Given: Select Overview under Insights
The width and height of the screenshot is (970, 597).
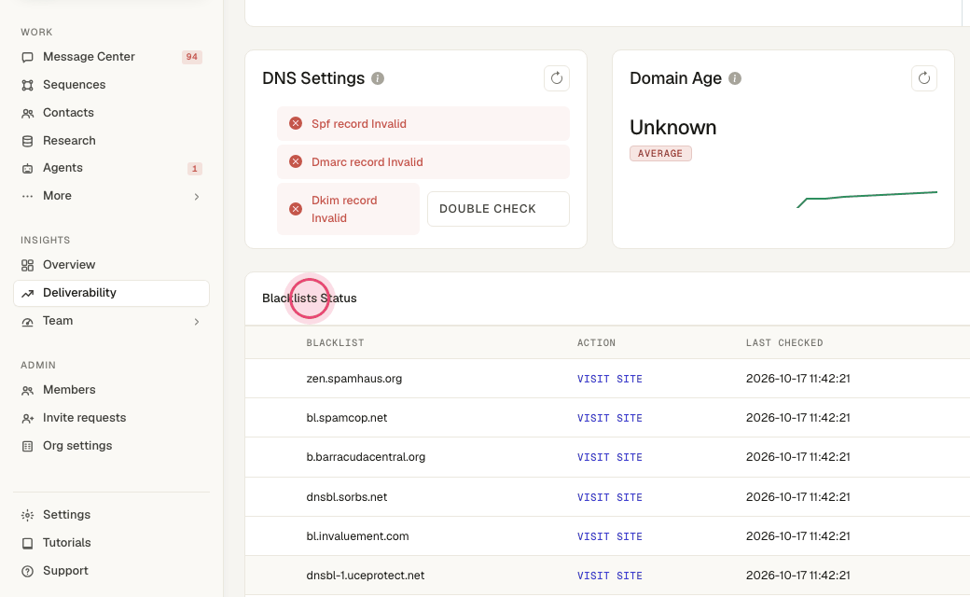Looking at the screenshot, I should (111, 265).
